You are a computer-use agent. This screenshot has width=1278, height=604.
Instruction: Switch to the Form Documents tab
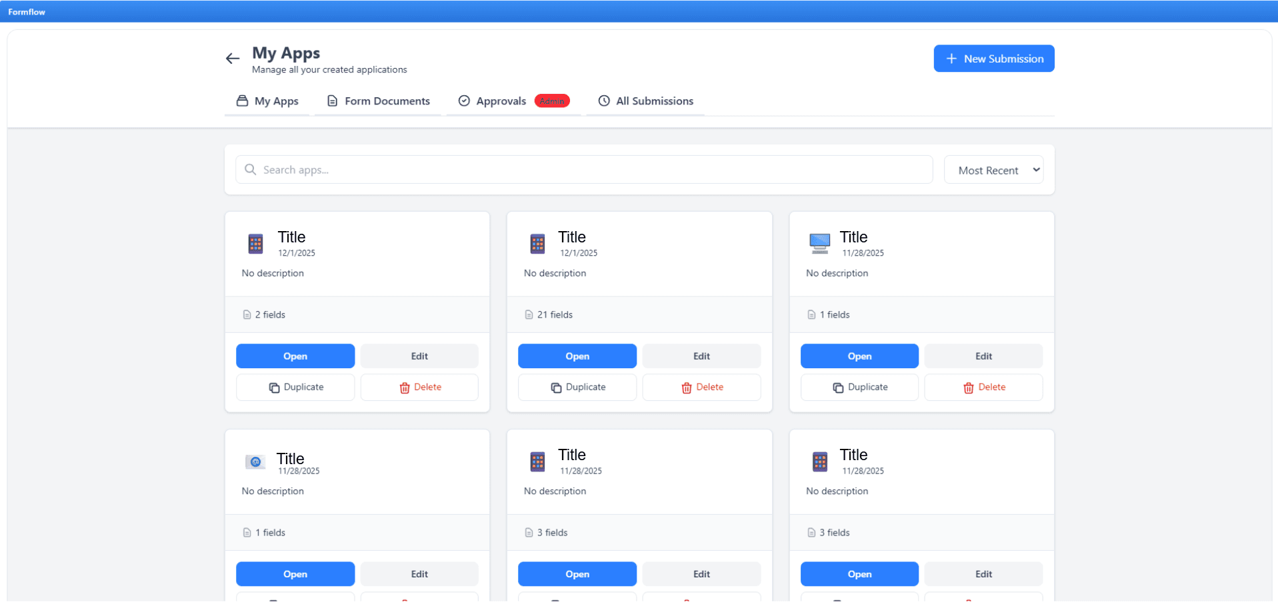tap(378, 101)
